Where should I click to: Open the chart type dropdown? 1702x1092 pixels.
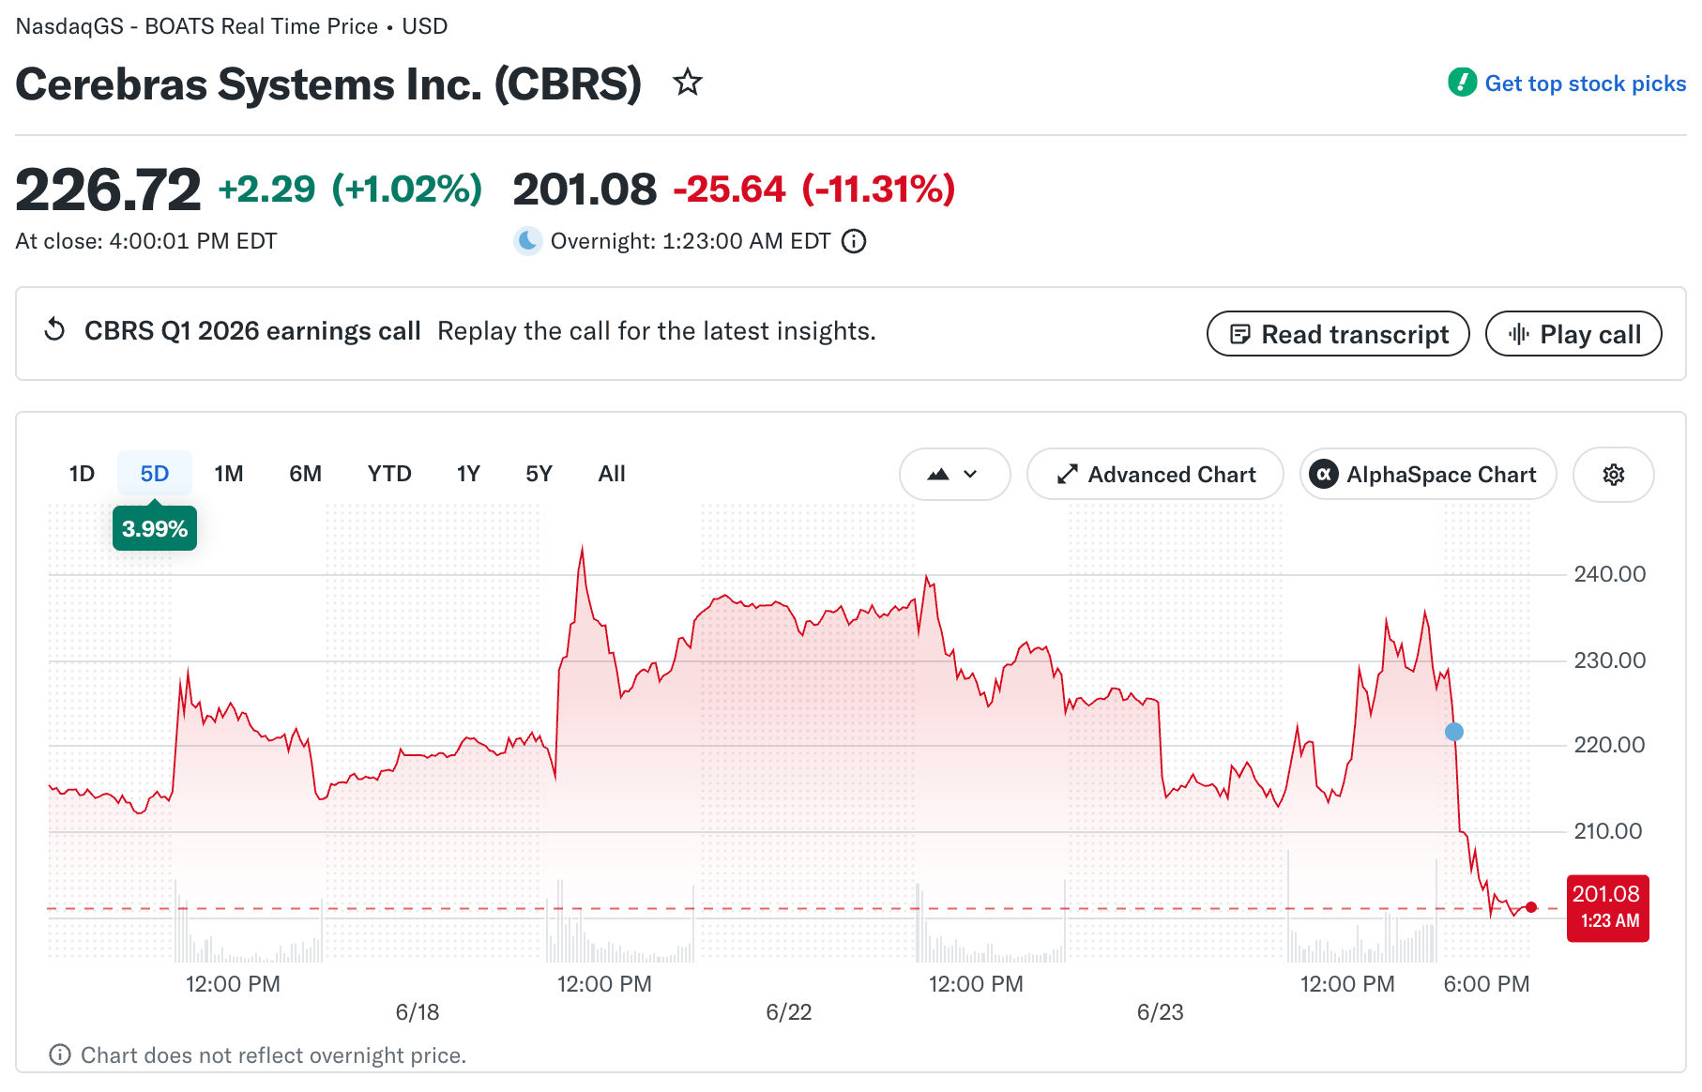pos(954,475)
